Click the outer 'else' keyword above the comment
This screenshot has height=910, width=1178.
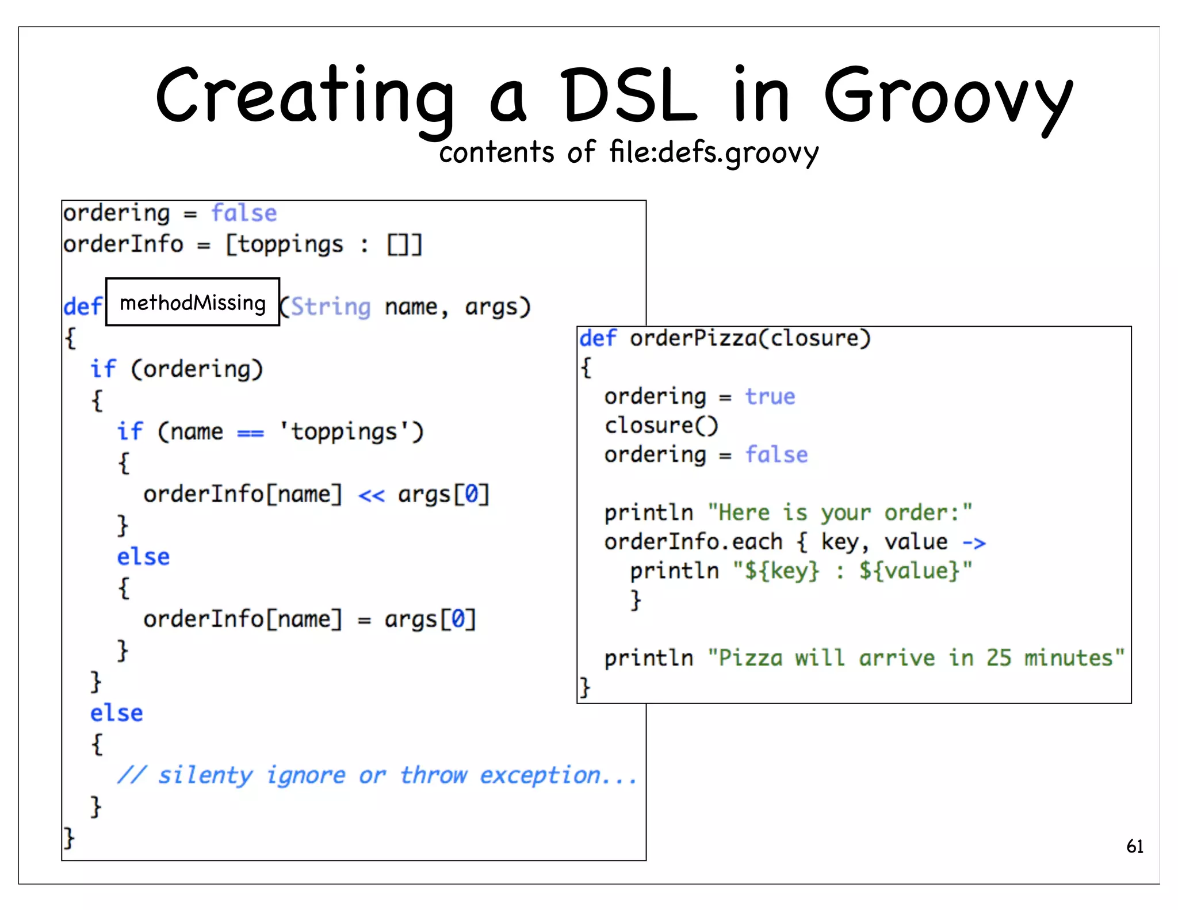pyautogui.click(x=117, y=713)
